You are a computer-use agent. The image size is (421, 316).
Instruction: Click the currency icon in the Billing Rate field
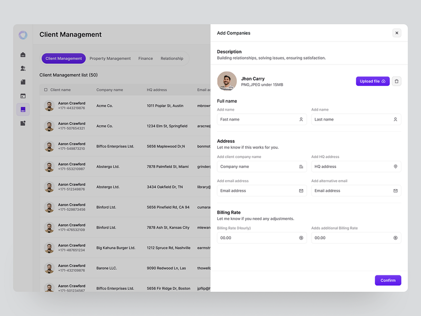pos(301,238)
